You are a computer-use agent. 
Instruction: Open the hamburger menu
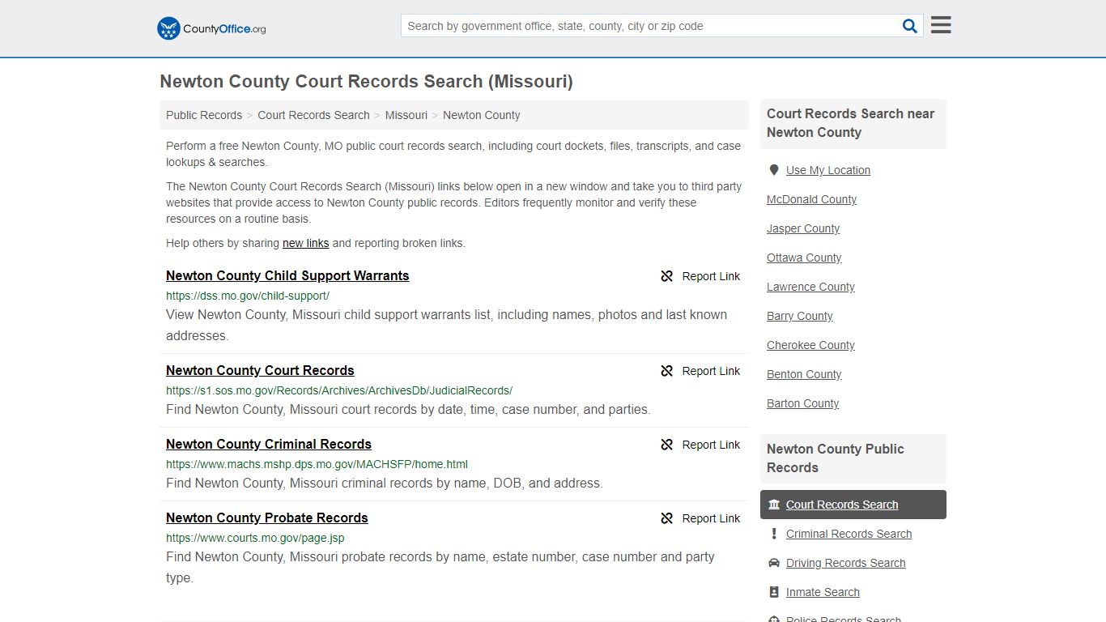click(x=941, y=25)
